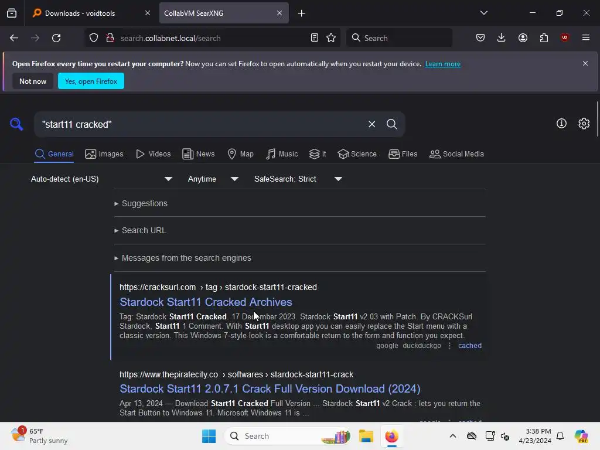Switch to Images category

pyautogui.click(x=104, y=154)
